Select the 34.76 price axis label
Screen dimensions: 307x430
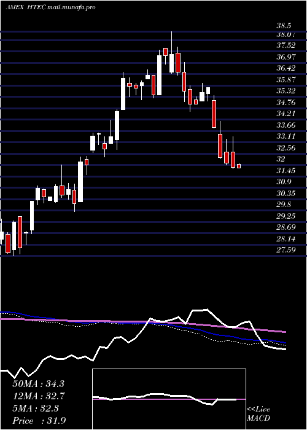[286, 103]
